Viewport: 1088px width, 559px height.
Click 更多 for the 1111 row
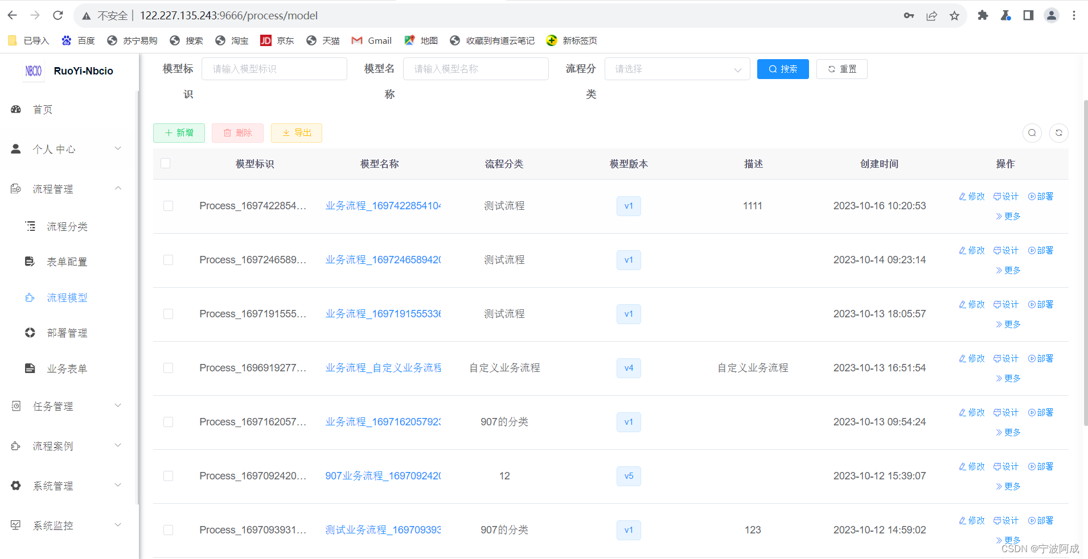point(1008,216)
